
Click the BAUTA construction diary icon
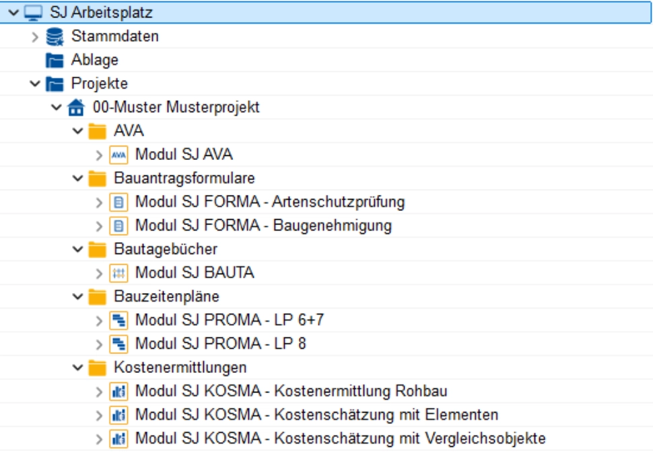118,273
